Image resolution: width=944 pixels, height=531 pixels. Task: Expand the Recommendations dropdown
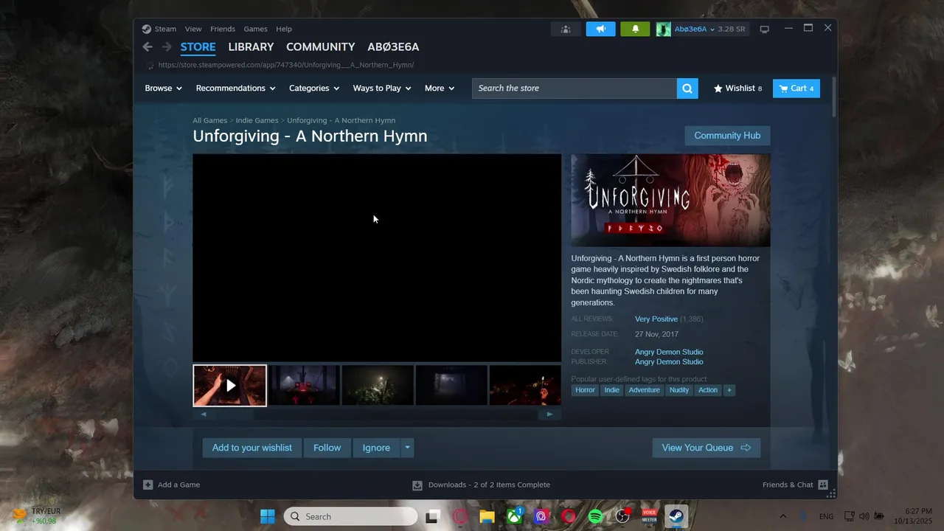[235, 88]
